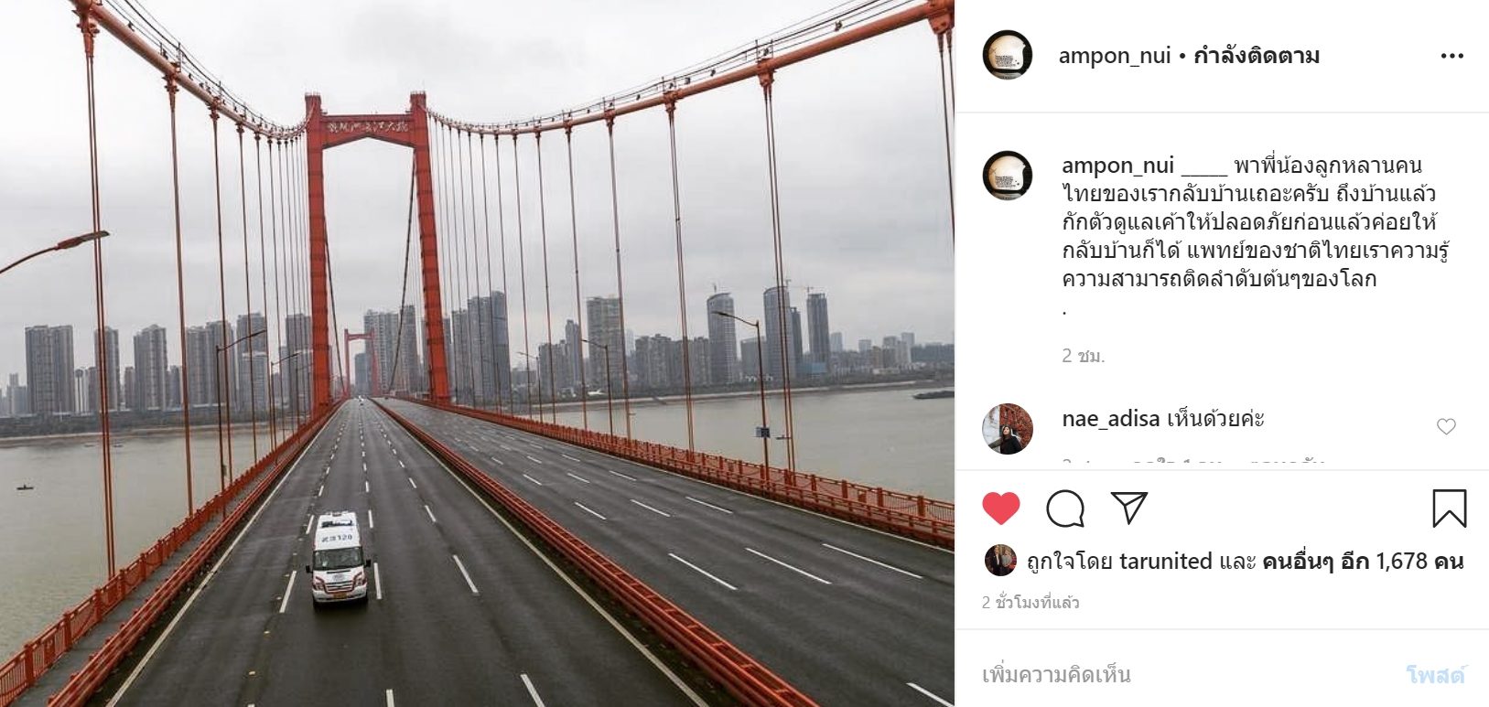Unlike the post with red heart icon

click(x=1000, y=509)
